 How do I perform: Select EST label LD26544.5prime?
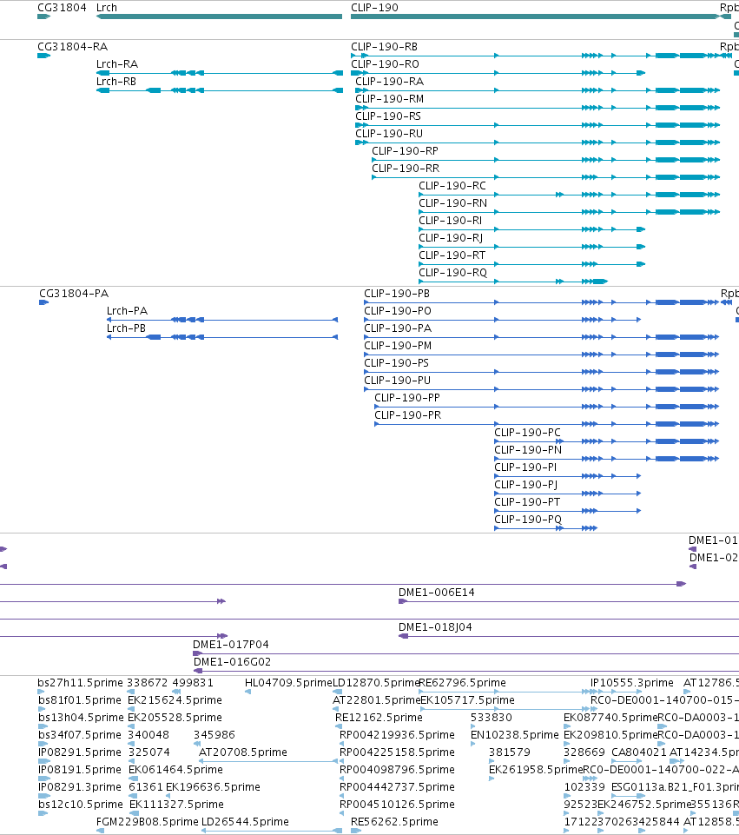(245, 822)
